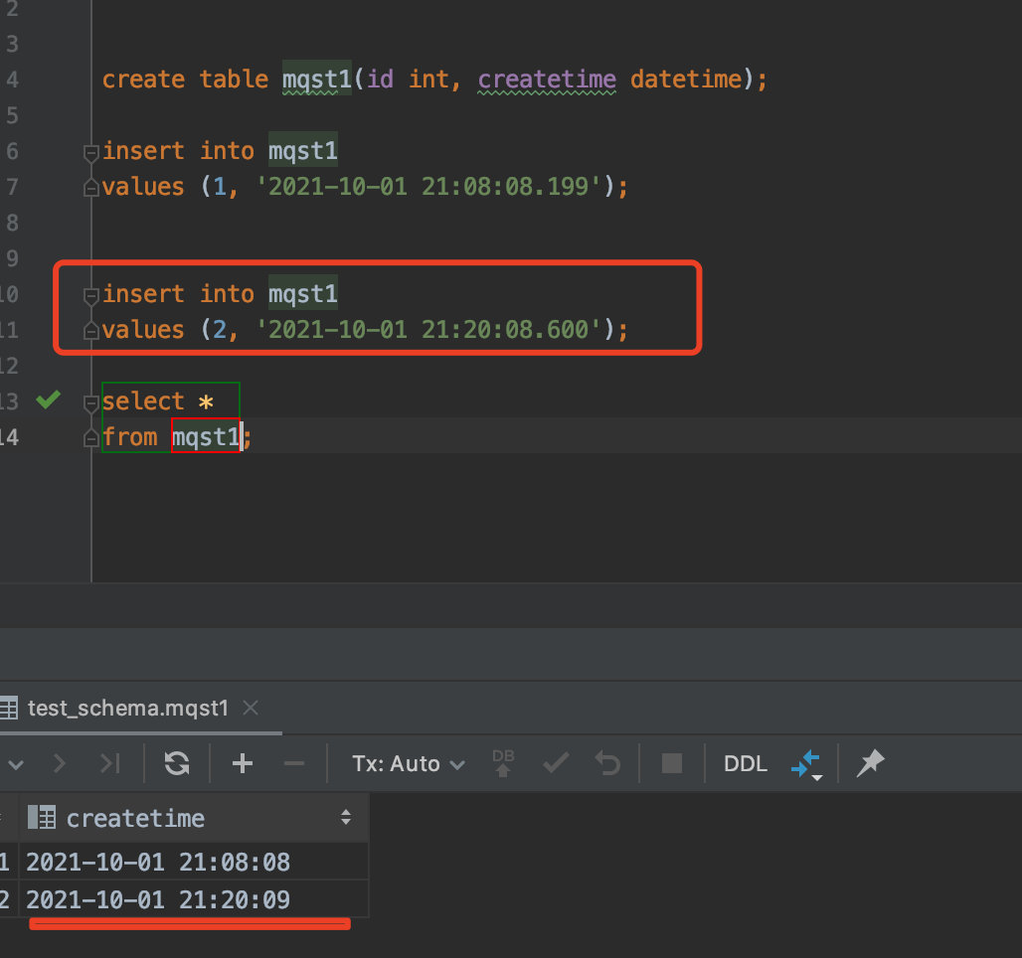Viewport: 1022px width, 958px height.
Task: Stop the running query with the square icon
Action: point(672,763)
